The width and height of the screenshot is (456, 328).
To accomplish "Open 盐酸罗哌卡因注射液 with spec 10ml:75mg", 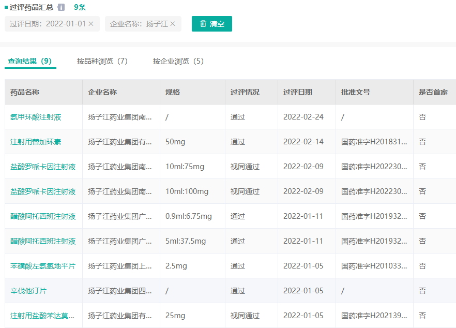I will (43, 167).
